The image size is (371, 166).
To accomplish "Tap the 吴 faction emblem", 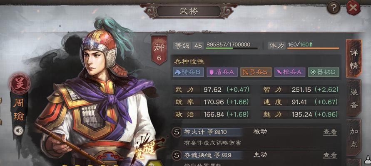I will (20, 83).
